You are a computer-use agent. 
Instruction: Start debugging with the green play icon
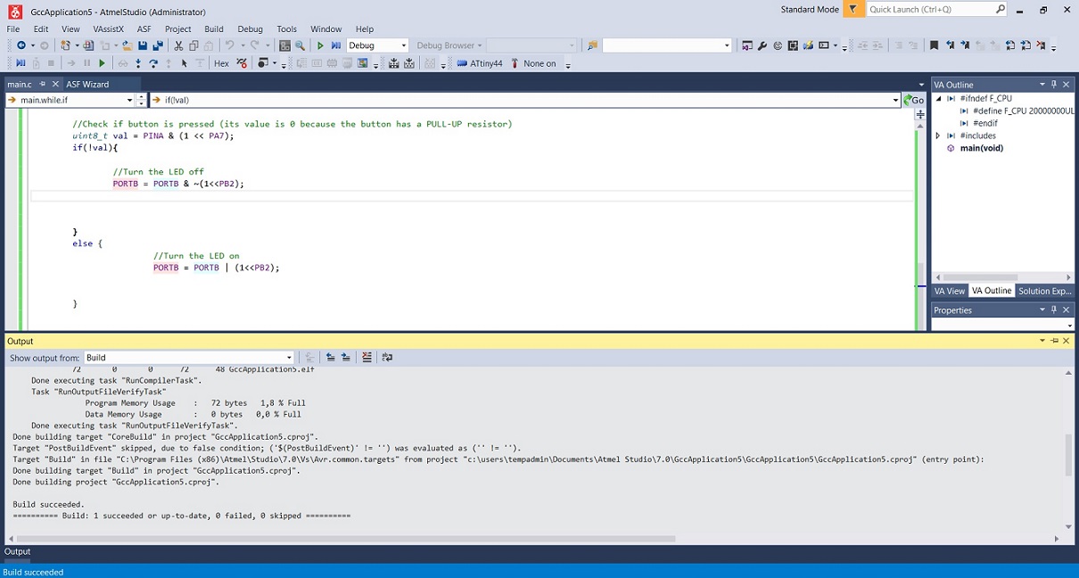(x=321, y=45)
